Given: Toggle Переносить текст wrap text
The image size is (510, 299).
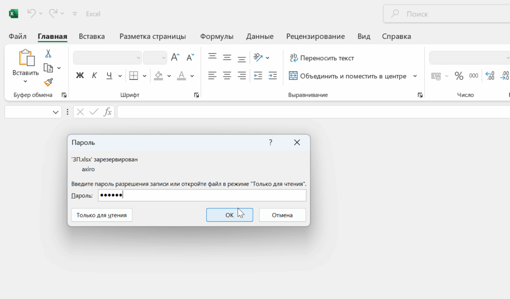Looking at the screenshot, I should tap(322, 58).
